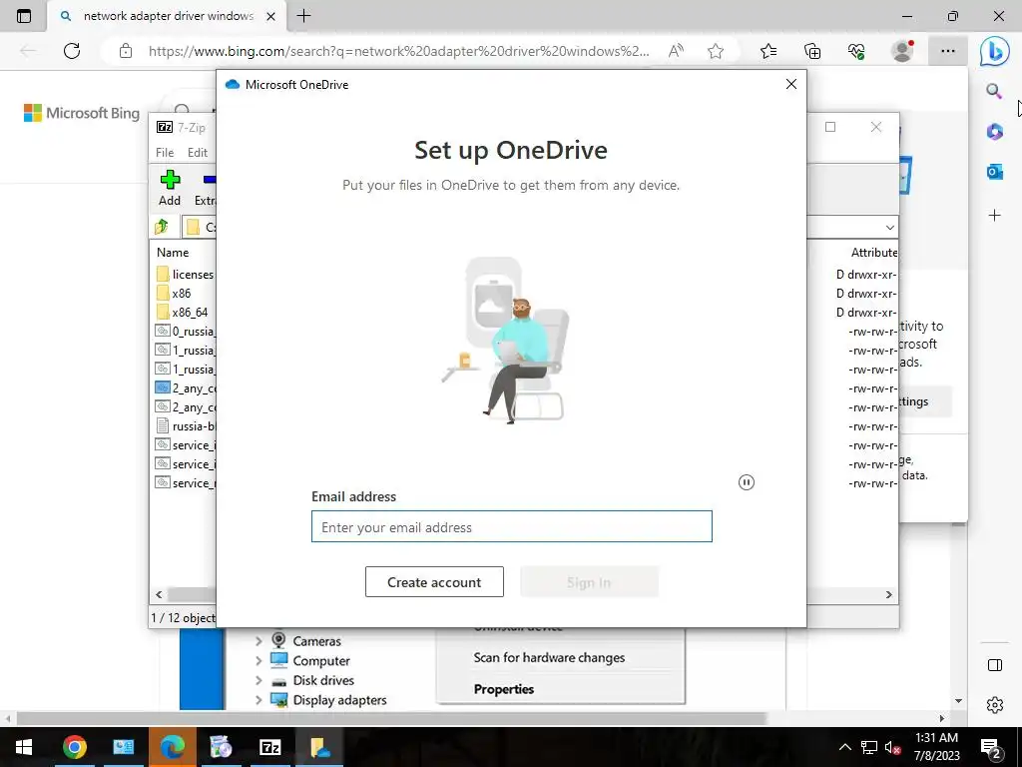Expand the Cameras tree node
The width and height of the screenshot is (1022, 767).
click(258, 641)
